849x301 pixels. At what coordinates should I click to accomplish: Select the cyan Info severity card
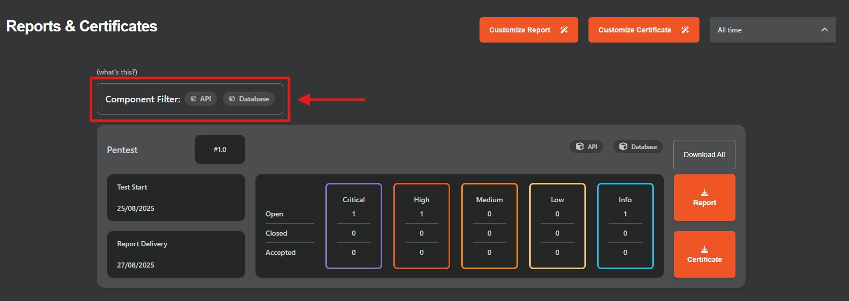625,225
